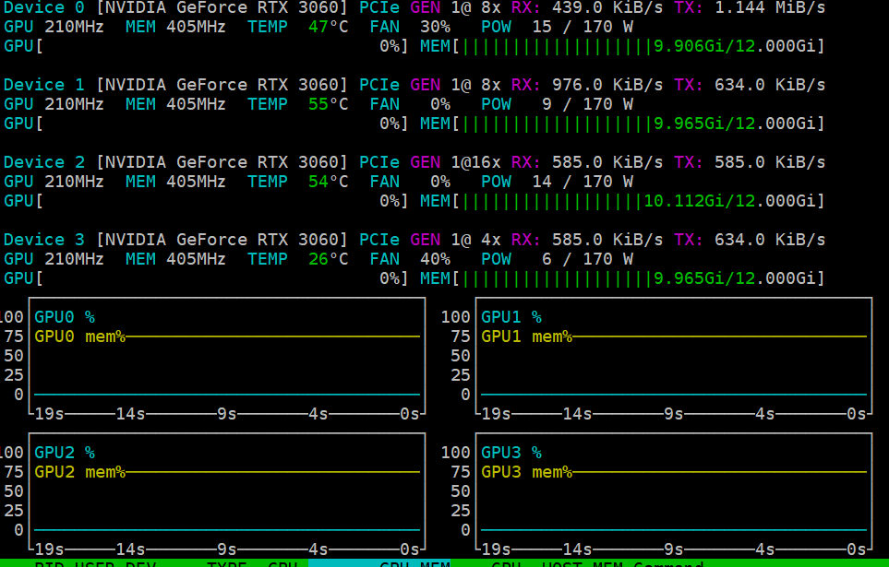Click the Device 2 header label

(x=44, y=162)
